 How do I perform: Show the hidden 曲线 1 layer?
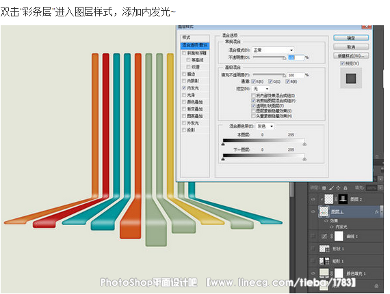pos(313,236)
